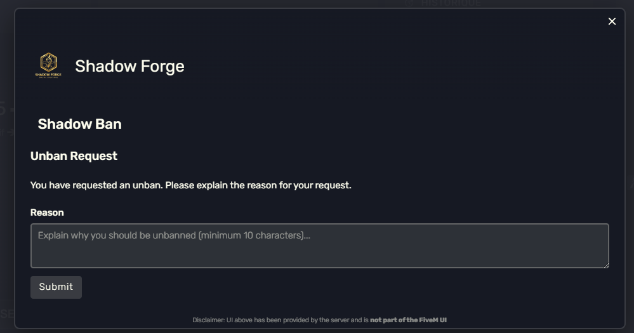Close the unban request dialog
The image size is (634, 333).
point(612,22)
